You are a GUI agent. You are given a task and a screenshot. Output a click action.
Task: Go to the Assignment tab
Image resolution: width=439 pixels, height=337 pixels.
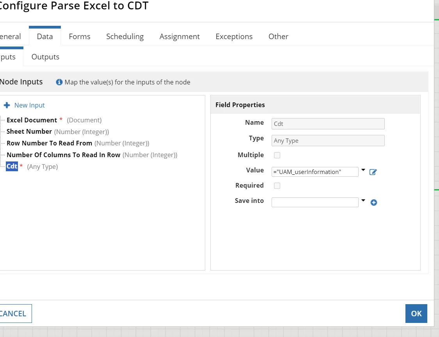180,36
